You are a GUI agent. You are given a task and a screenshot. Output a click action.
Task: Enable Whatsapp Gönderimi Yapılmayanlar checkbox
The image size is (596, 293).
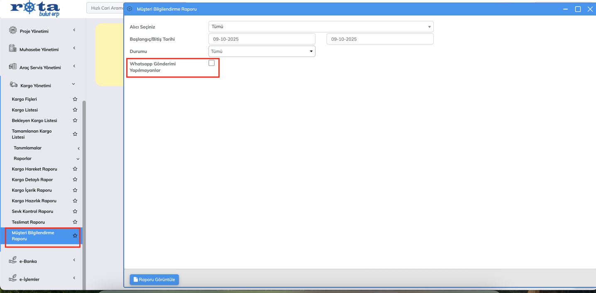pyautogui.click(x=212, y=63)
